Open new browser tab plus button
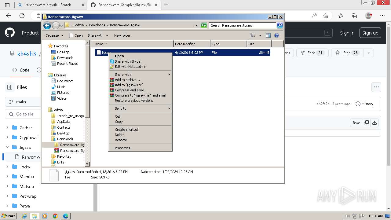Image resolution: width=391 pixels, height=220 pixels. pos(166,5)
